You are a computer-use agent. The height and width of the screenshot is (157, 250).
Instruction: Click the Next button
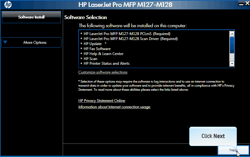tap(233, 150)
